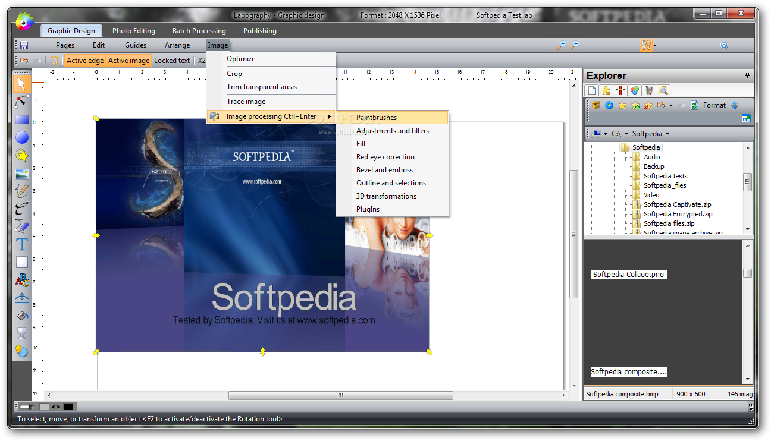771x441 pixels.
Task: Select the node edit tool
Action: pyautogui.click(x=22, y=101)
